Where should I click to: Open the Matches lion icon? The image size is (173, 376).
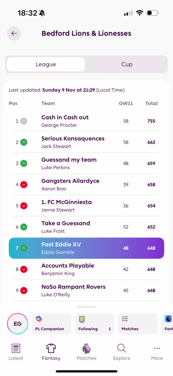pos(86,348)
